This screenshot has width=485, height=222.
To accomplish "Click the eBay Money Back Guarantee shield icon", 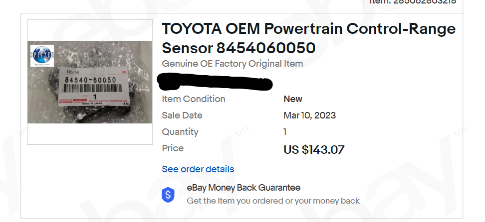I will (168, 195).
